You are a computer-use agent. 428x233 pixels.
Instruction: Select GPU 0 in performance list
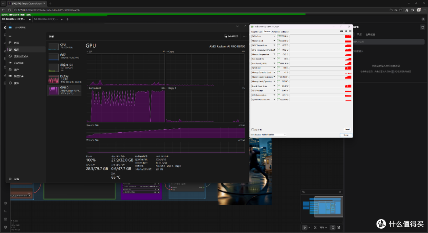(x=65, y=90)
